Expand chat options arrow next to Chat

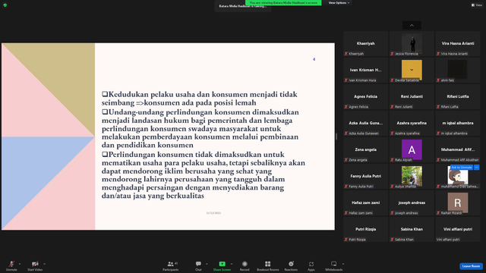coord(207,264)
